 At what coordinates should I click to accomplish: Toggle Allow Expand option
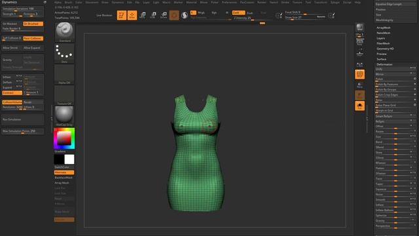click(33, 48)
